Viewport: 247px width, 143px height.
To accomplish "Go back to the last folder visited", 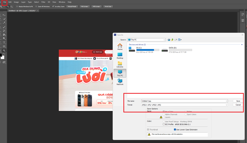I will pyautogui.click(x=169, y=40).
